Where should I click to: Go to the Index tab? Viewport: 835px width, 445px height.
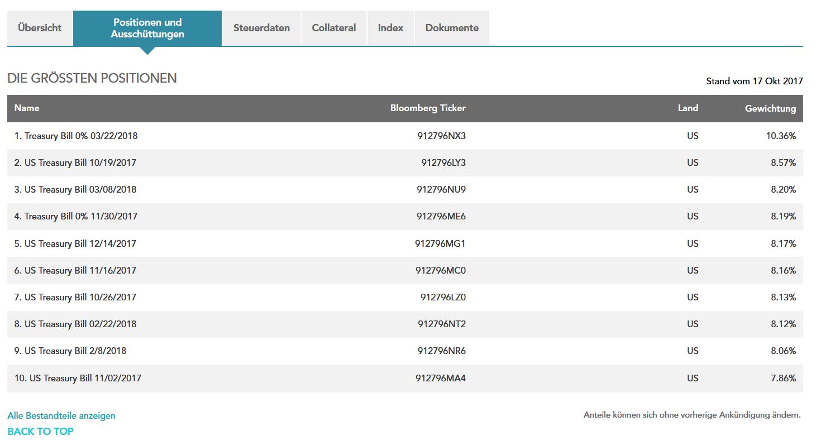tap(390, 28)
